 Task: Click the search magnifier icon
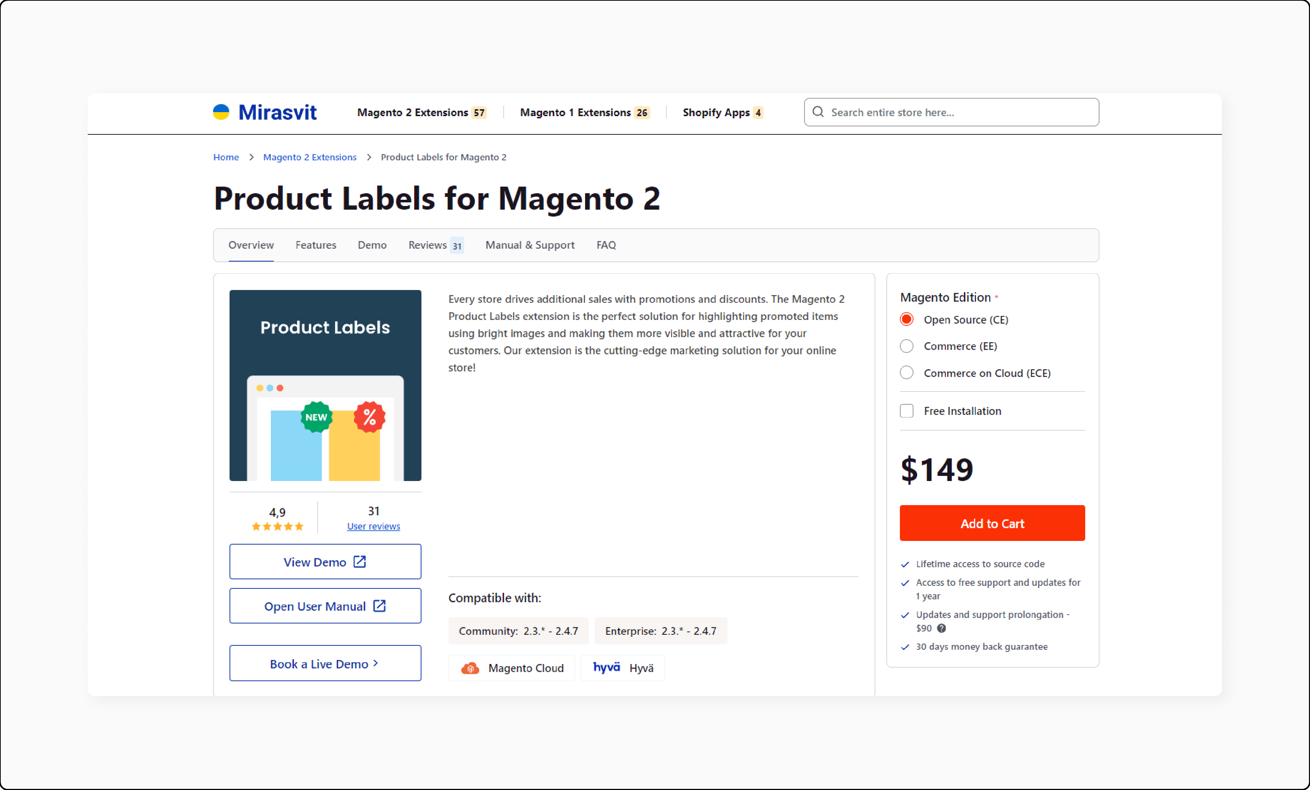[x=818, y=111]
